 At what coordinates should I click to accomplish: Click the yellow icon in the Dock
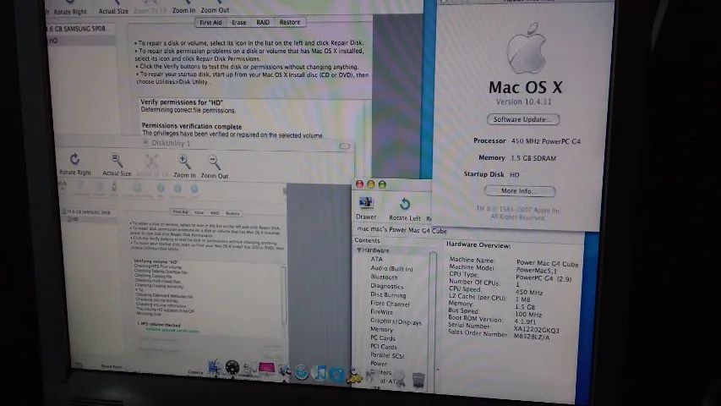tap(354, 377)
